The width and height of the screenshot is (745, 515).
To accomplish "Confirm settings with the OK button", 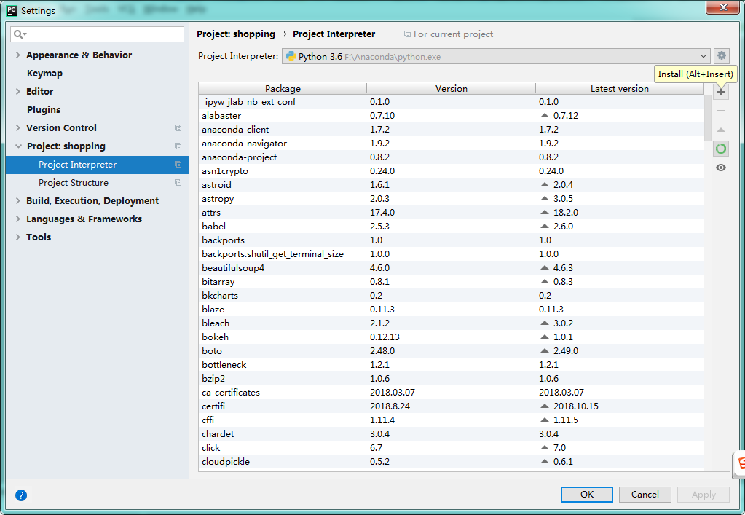I will [x=586, y=494].
